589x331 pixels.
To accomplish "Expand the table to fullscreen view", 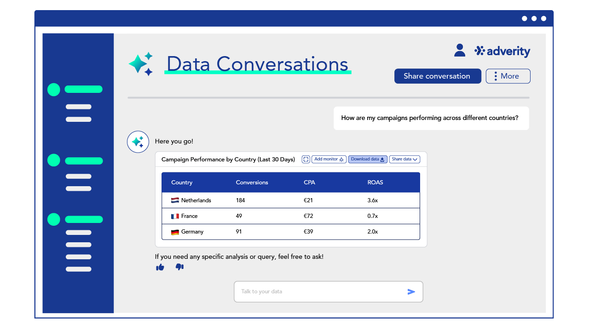I will click(306, 159).
